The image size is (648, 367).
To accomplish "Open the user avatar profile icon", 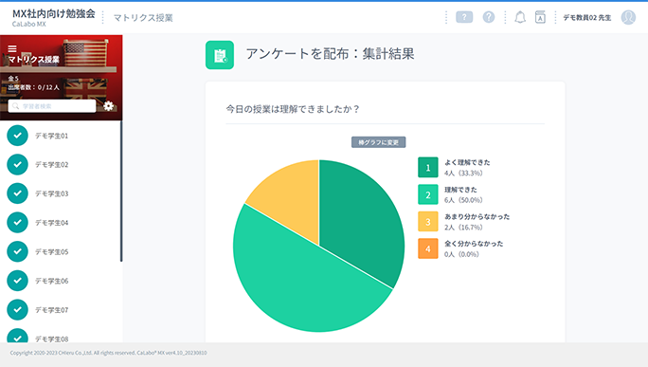I will click(x=628, y=17).
